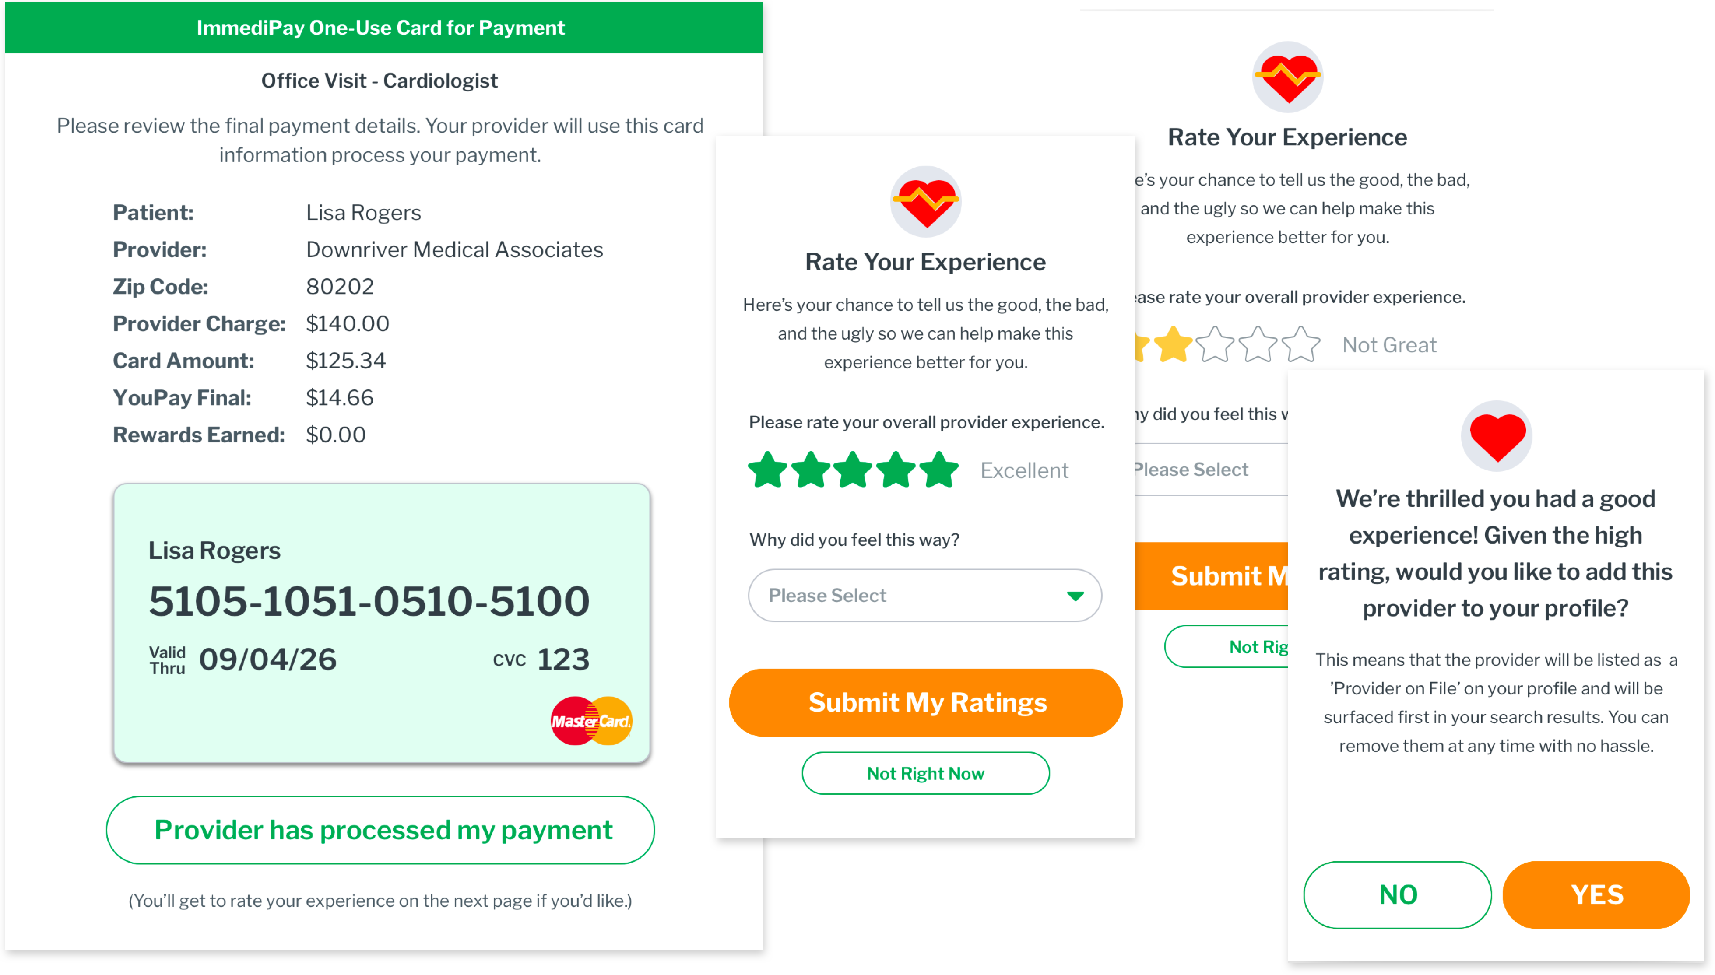Click the first green rating star

coord(767,470)
